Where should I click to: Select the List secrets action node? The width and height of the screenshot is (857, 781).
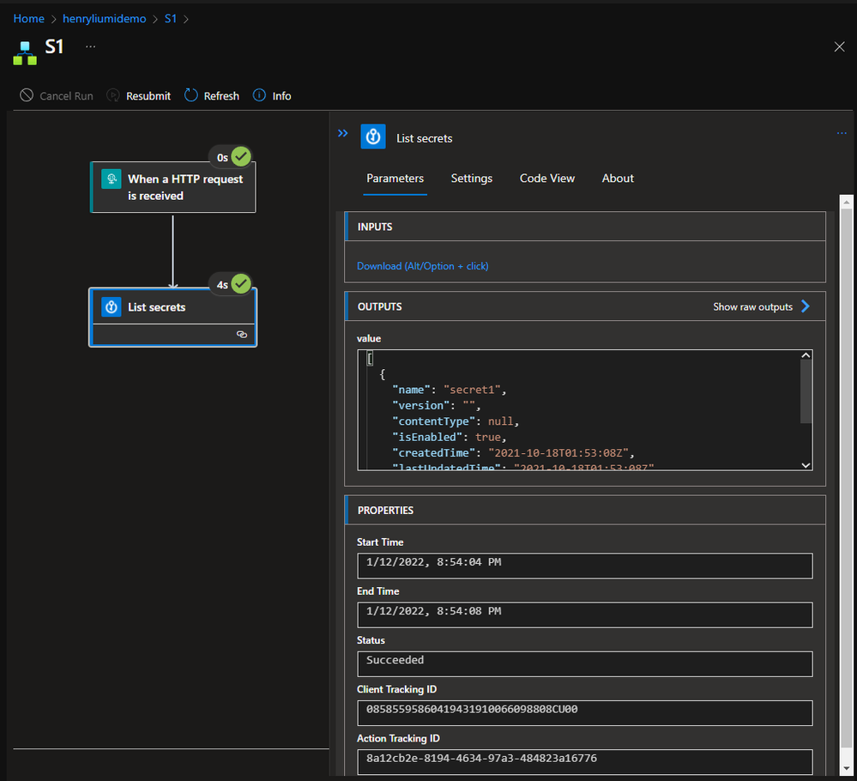point(172,318)
